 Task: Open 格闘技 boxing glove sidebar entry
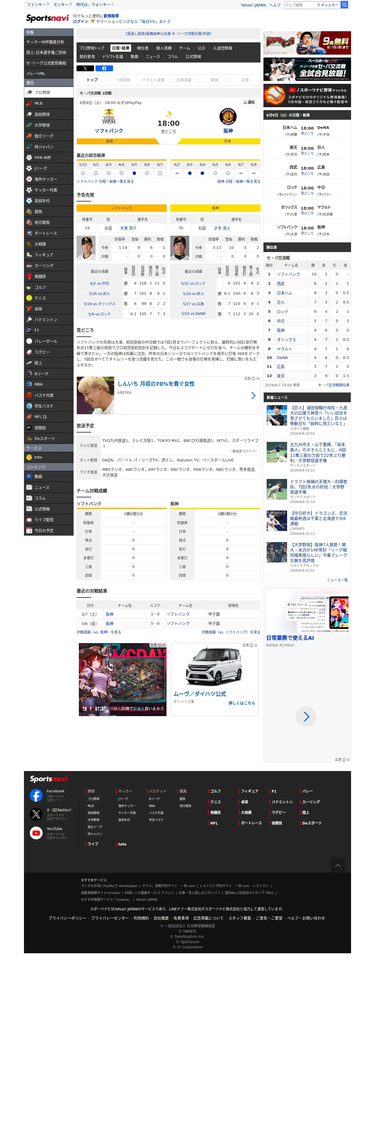[x=48, y=277]
